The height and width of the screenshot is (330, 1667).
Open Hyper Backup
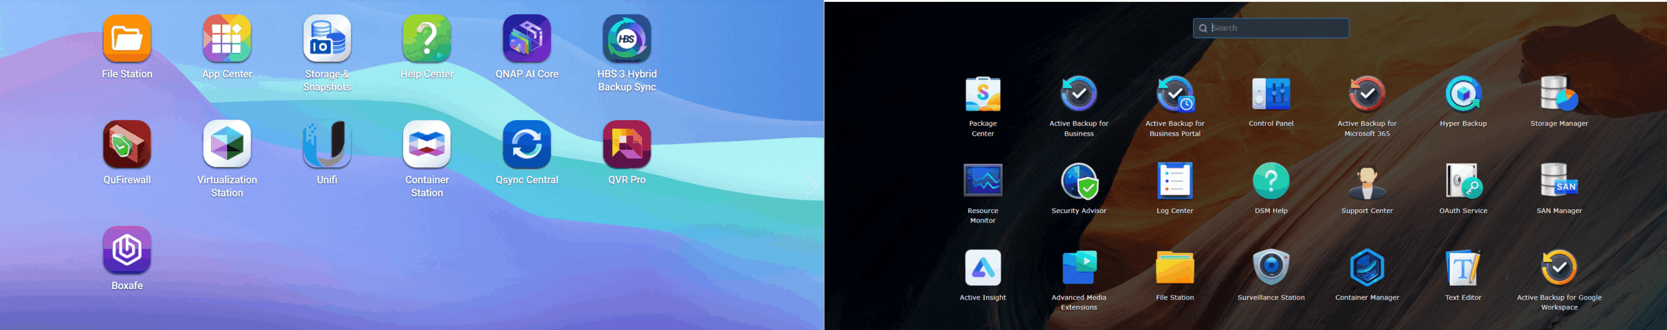tap(1463, 94)
